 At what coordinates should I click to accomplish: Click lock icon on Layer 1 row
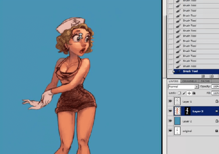point(217,101)
